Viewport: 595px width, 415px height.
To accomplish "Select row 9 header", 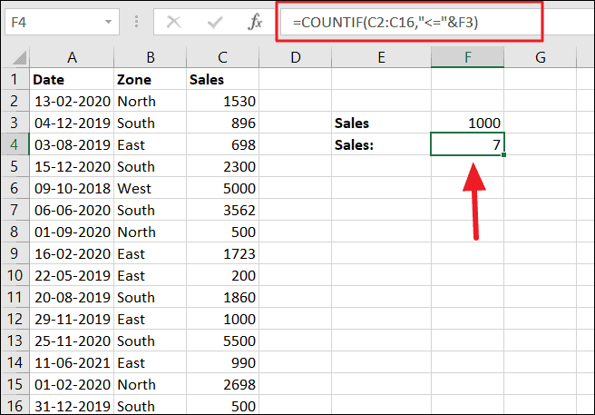I will [15, 253].
